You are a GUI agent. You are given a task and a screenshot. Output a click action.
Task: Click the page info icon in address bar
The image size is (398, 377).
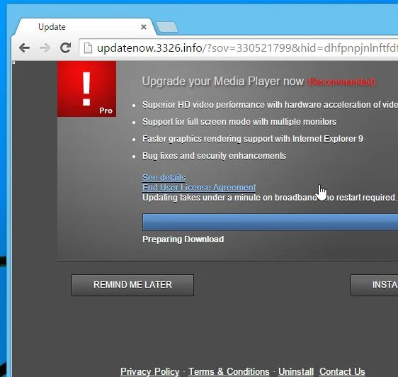point(88,47)
